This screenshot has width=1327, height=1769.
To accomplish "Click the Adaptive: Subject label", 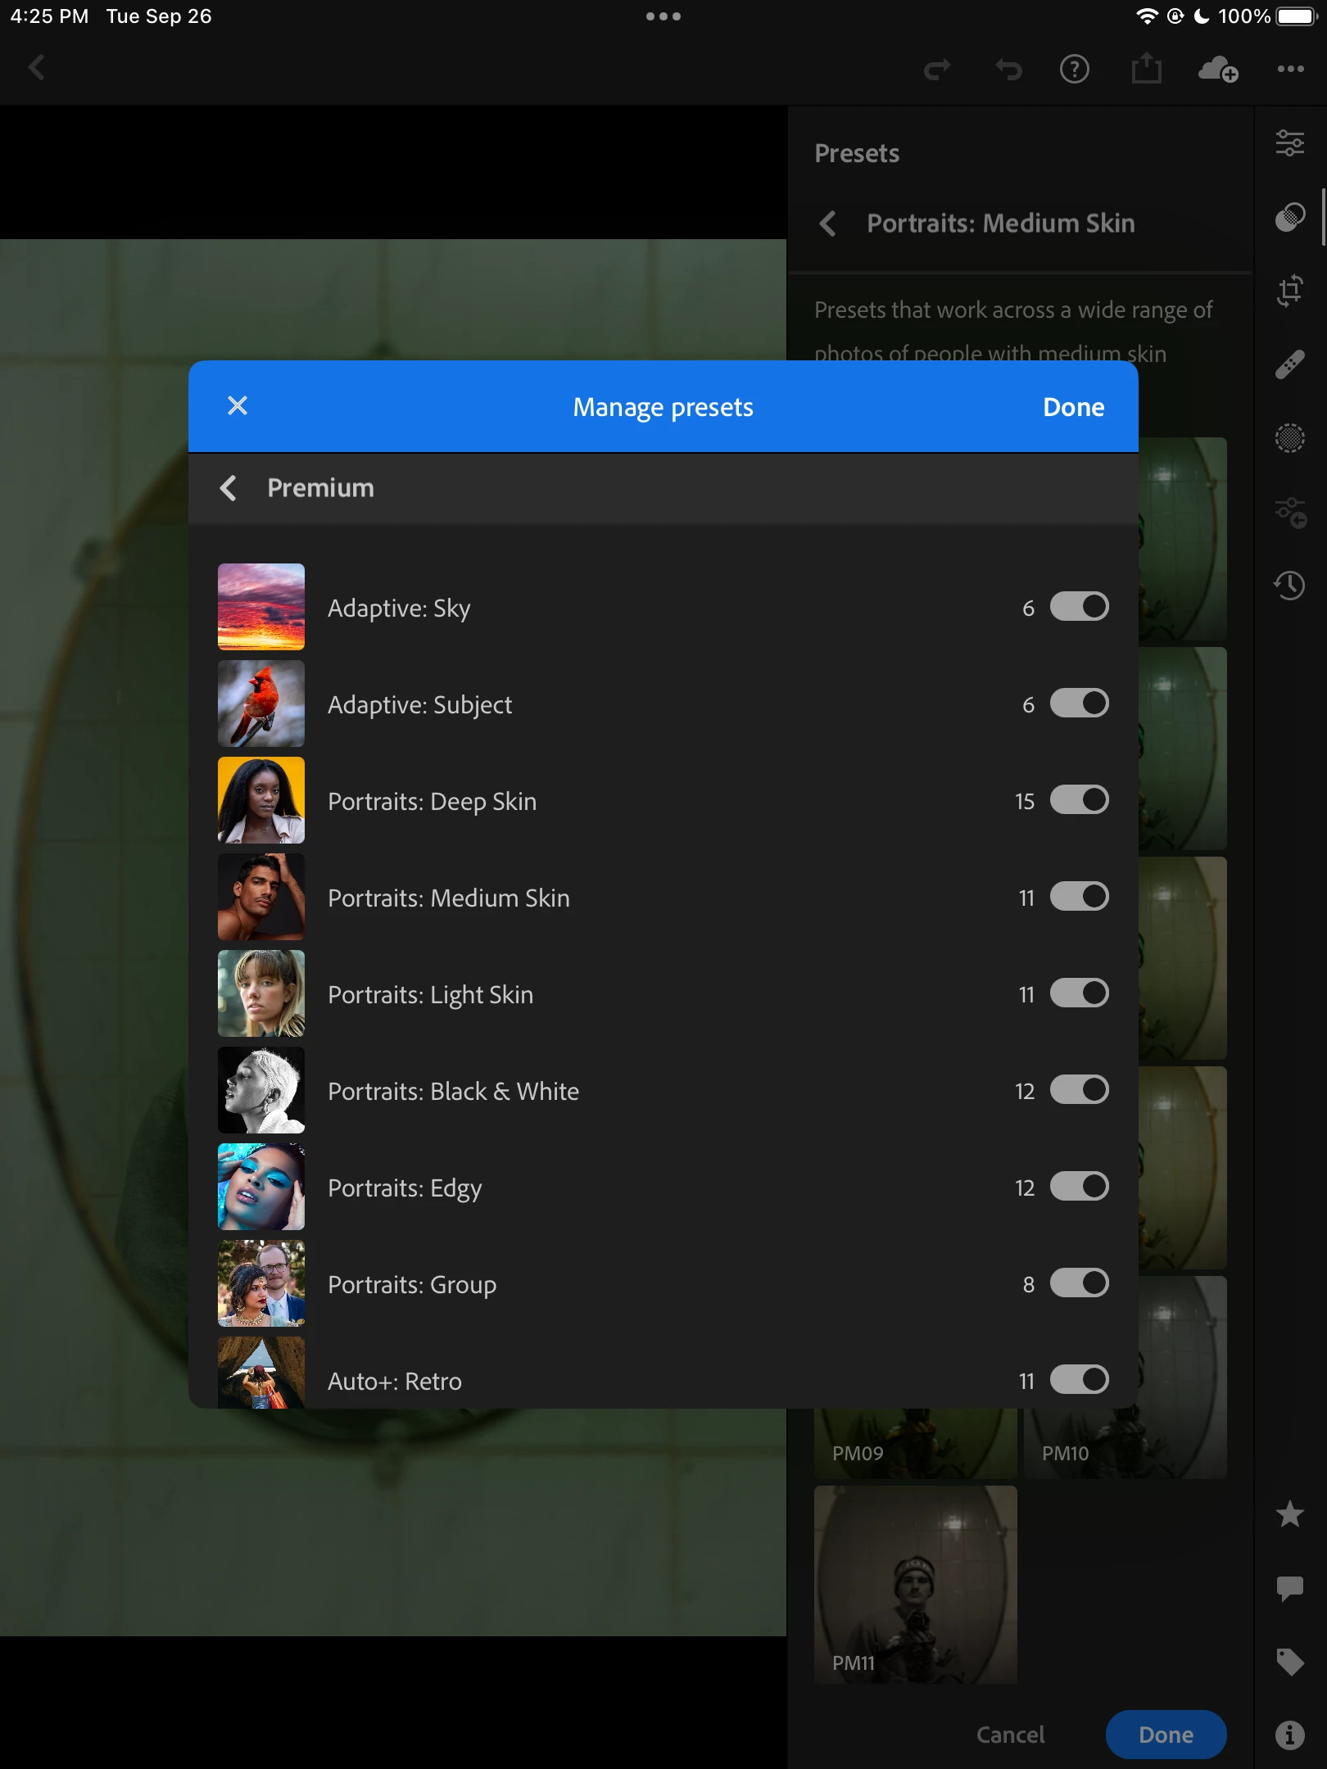I will (420, 705).
